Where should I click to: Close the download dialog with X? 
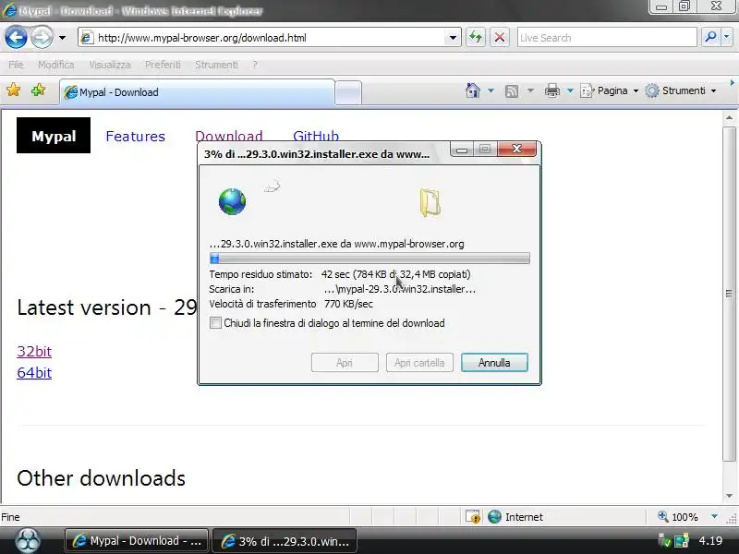(516, 149)
